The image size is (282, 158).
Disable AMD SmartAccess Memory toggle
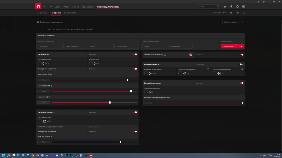coord(241,55)
